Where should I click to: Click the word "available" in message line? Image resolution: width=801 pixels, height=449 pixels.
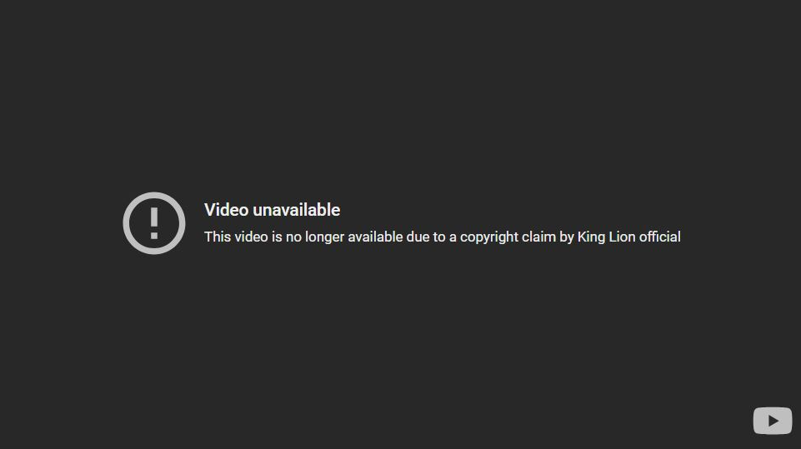pos(375,237)
